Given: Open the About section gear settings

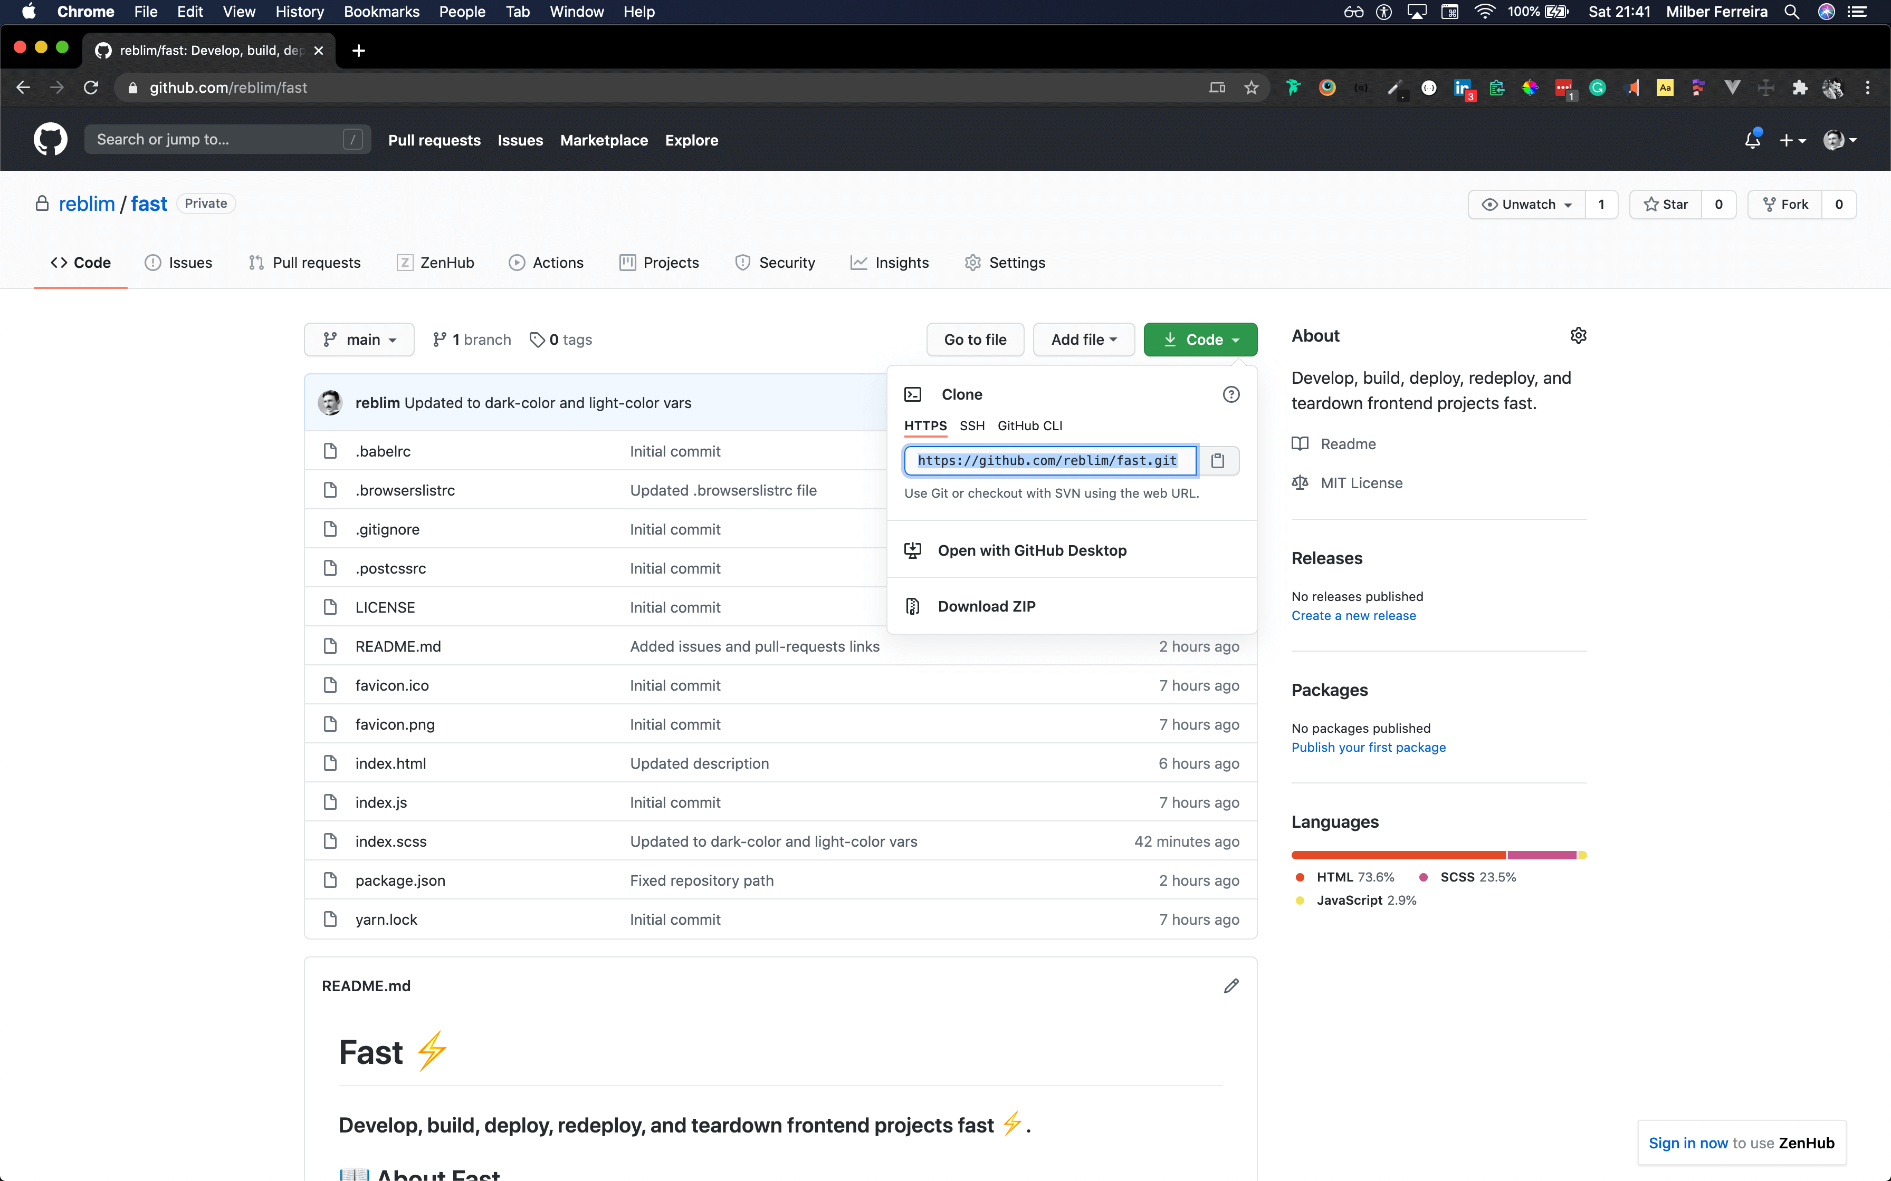Looking at the screenshot, I should [1578, 336].
